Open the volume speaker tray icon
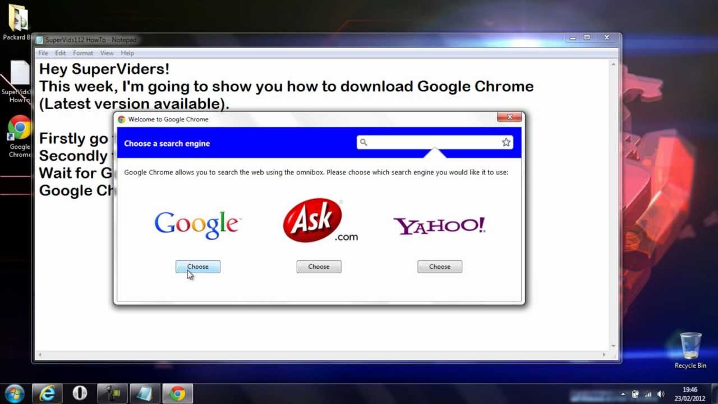This screenshot has width=718, height=404. coord(661,394)
